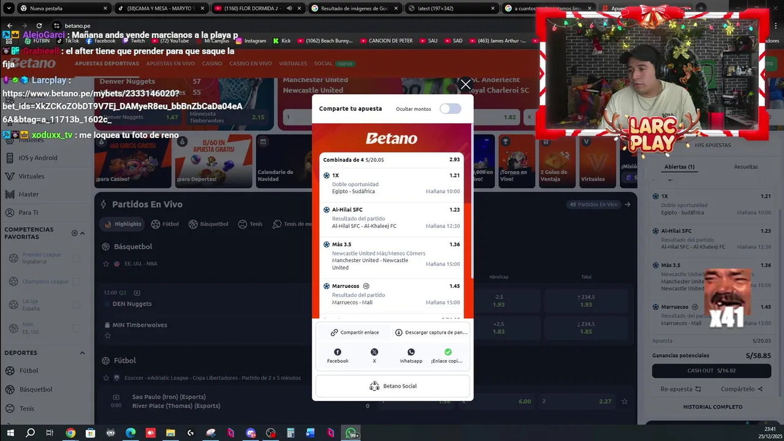Image resolution: width=784 pixels, height=441 pixels.
Task: Open Windows taskbar search
Action: 31,433
